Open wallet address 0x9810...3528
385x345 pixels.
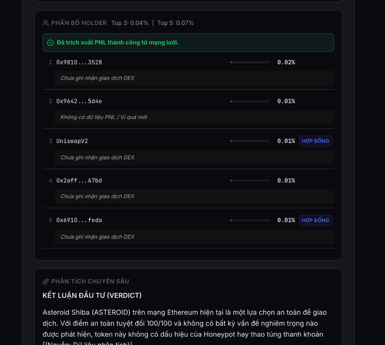click(x=79, y=63)
